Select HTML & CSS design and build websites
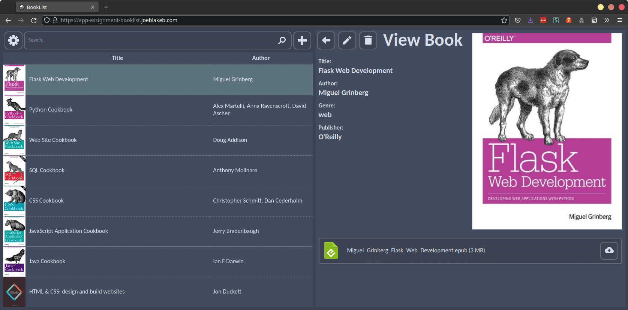The image size is (628, 310). [x=158, y=292]
